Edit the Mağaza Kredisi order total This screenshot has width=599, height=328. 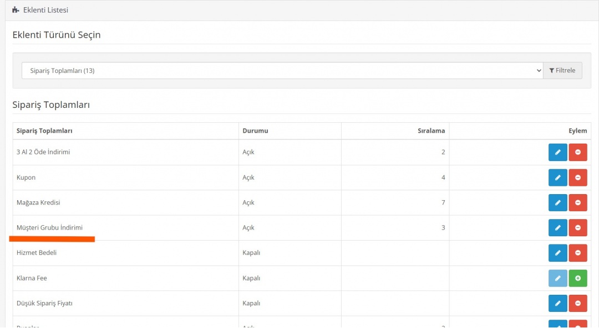click(557, 202)
